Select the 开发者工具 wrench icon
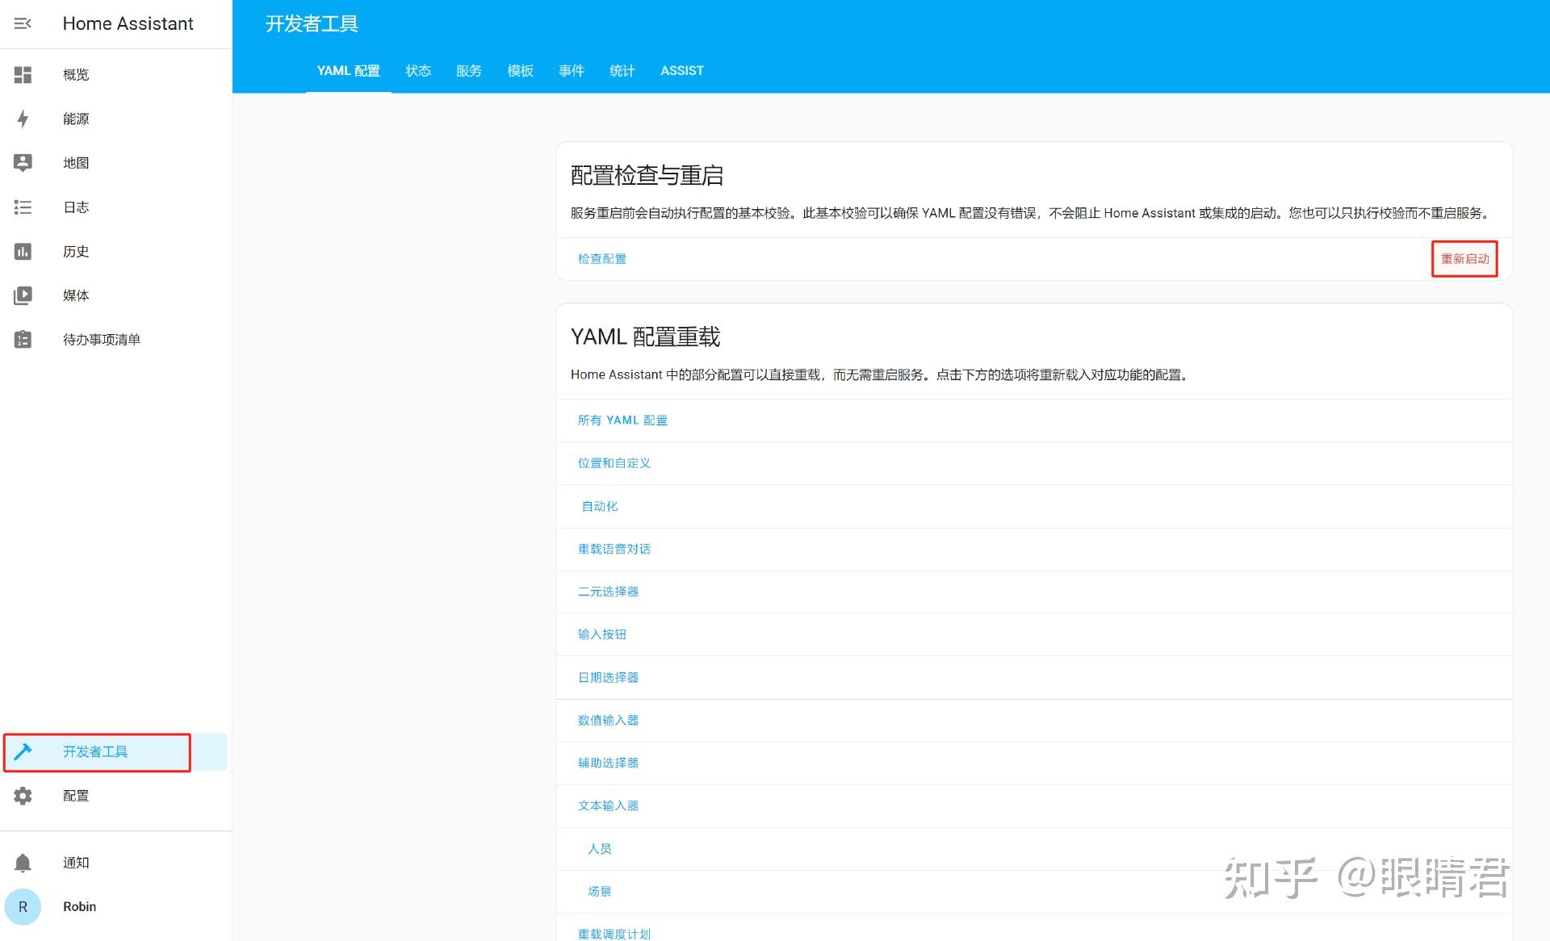Image resolution: width=1550 pixels, height=941 pixels. [x=23, y=751]
